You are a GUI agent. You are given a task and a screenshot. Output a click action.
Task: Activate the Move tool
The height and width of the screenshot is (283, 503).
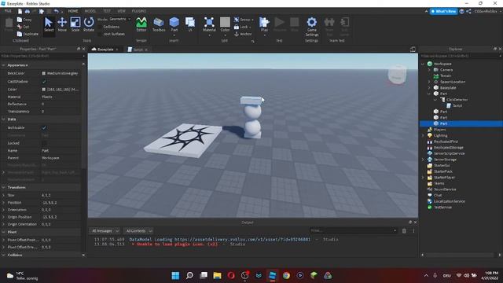[62, 24]
